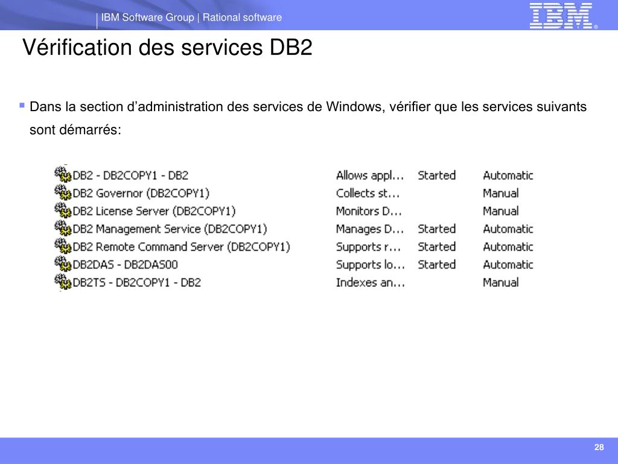Click Started status of DB2 Management Service
The width and height of the screenshot is (618, 464).
[x=437, y=229]
